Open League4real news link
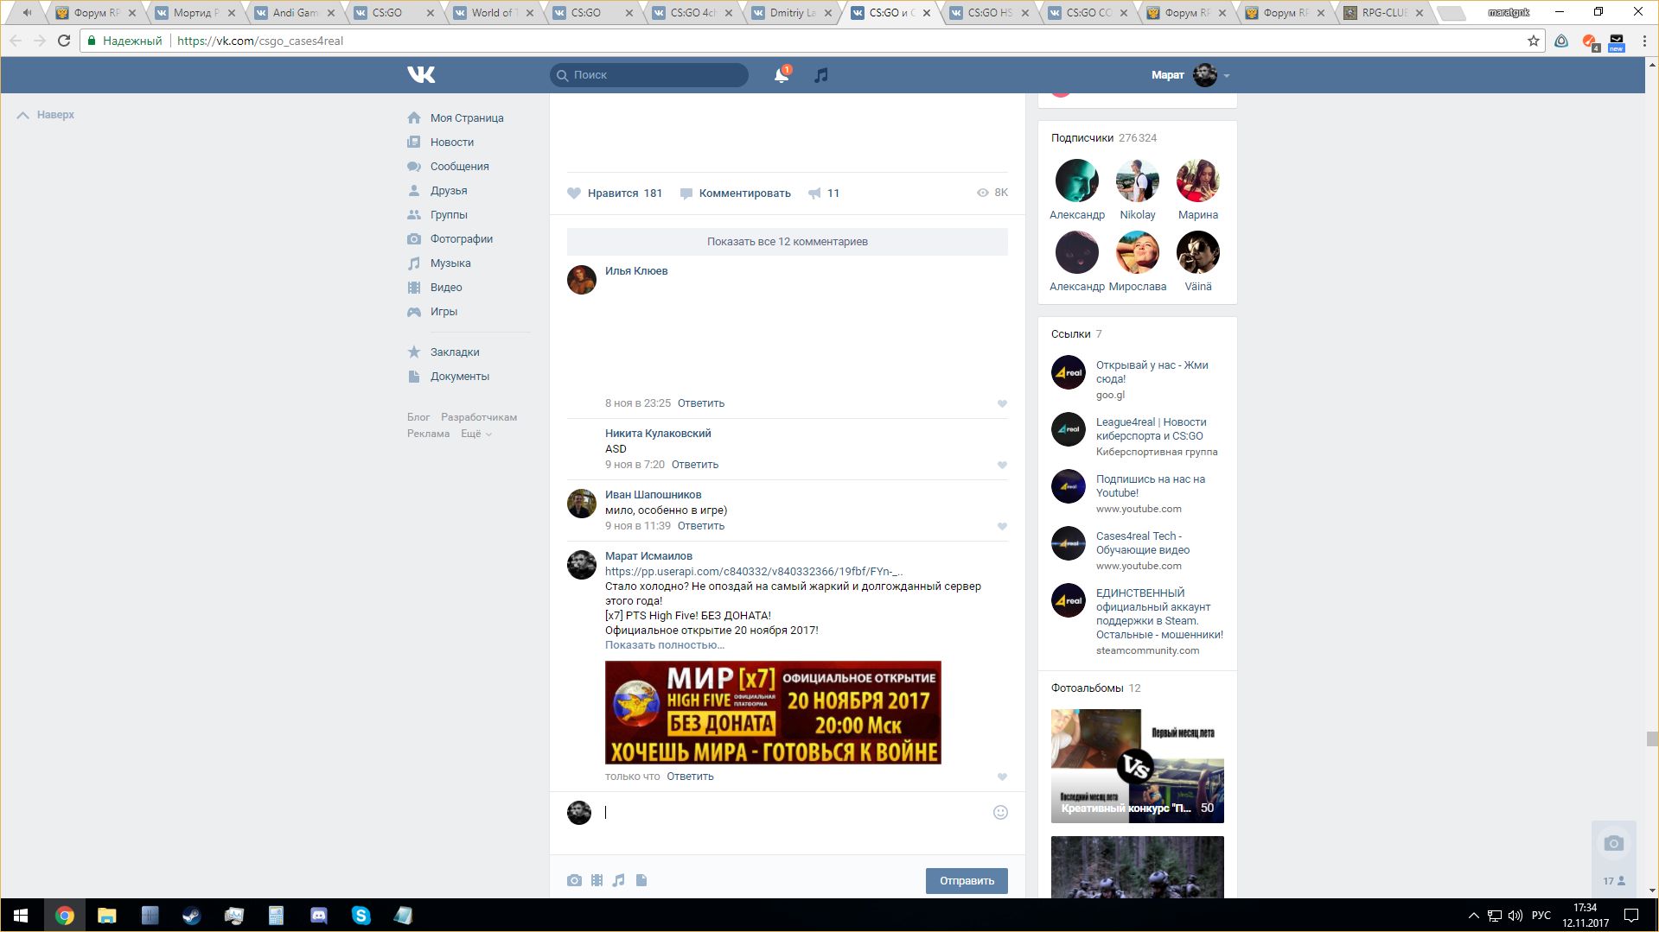The width and height of the screenshot is (1659, 932). point(1151,429)
